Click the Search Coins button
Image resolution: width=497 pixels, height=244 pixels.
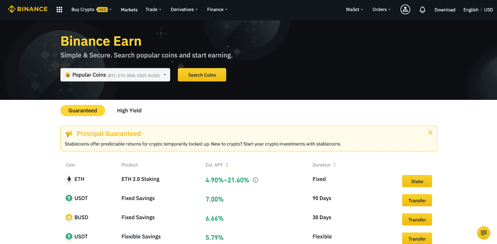click(202, 75)
